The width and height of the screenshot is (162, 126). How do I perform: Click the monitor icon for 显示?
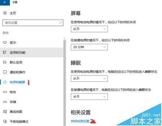[5, 42]
